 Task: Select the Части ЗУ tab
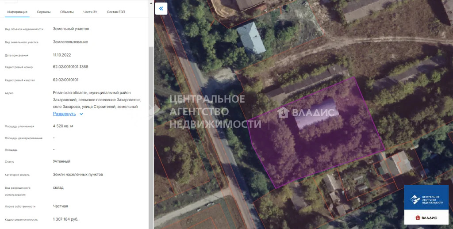tap(90, 12)
